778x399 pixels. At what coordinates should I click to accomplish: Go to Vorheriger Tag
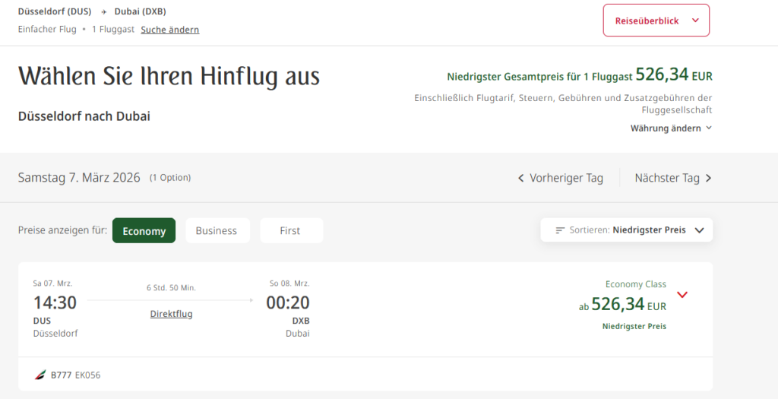[x=560, y=178]
